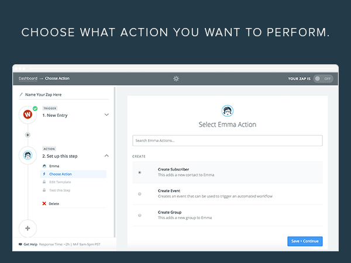
Task: Click the Response Time text in footer
Action: pos(70,244)
